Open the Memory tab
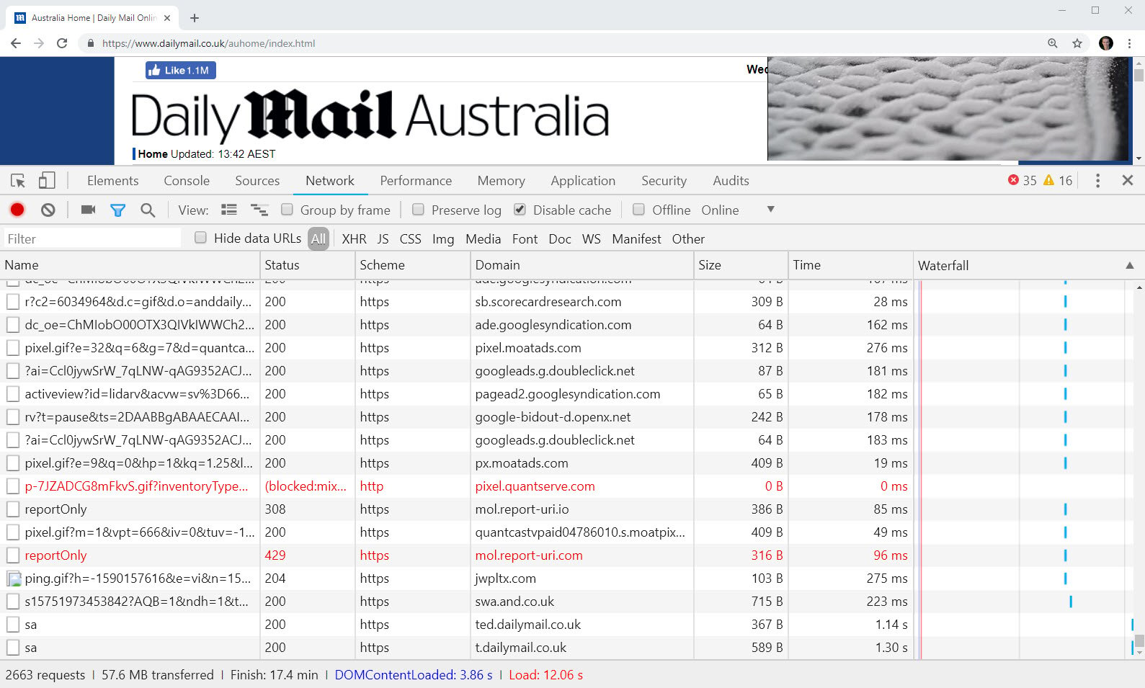The width and height of the screenshot is (1145, 688). [x=501, y=181]
